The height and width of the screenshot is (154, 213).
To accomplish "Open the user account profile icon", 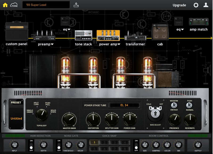I will (x=206, y=5).
